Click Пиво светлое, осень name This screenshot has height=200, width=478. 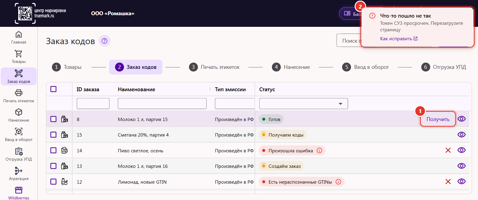(x=141, y=151)
